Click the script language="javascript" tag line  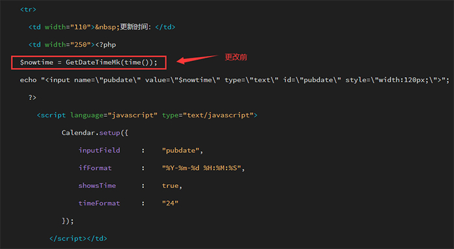(147, 115)
